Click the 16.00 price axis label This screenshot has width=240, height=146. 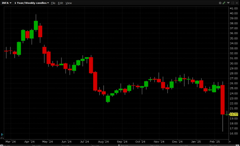(x=234, y=133)
